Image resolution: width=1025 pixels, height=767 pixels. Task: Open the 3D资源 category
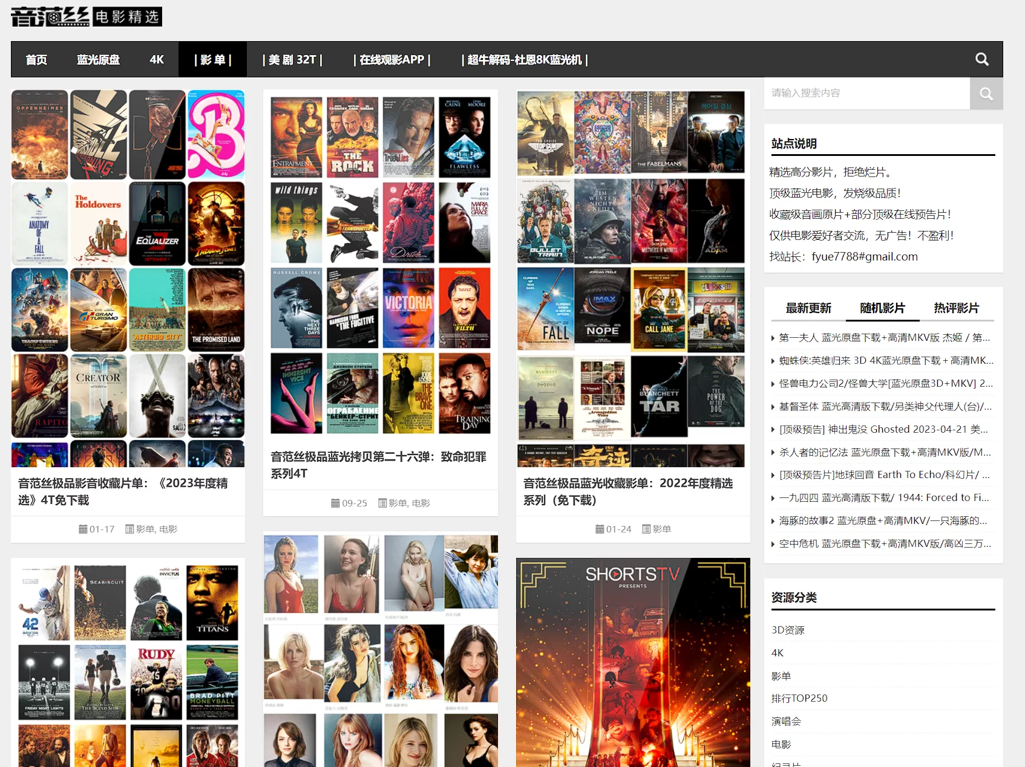[x=788, y=630]
